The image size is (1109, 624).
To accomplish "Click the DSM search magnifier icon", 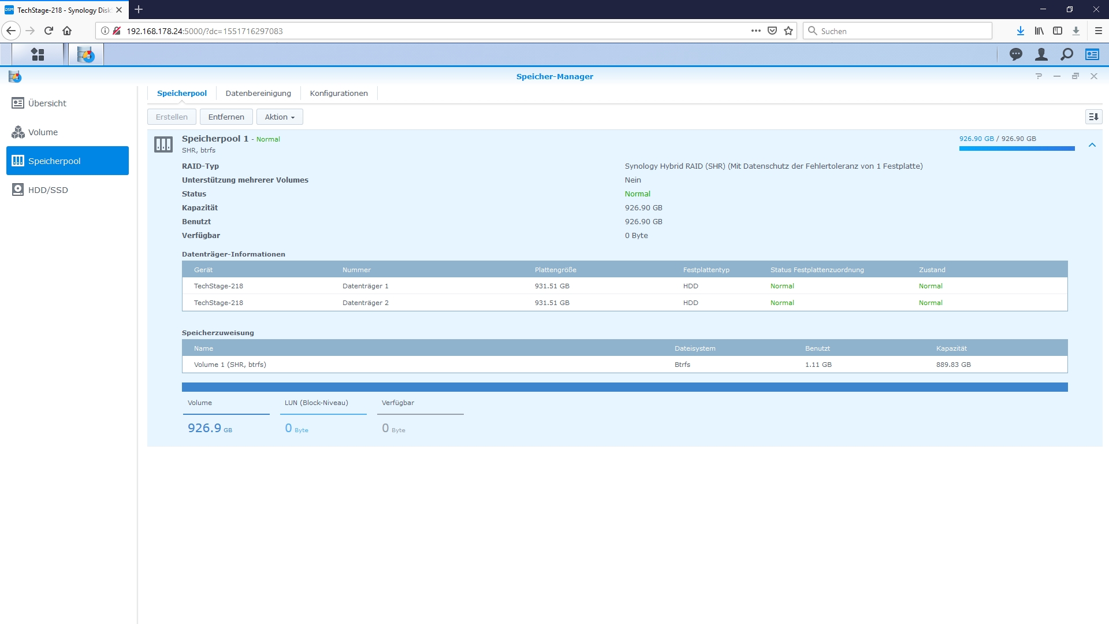I will coord(1066,54).
